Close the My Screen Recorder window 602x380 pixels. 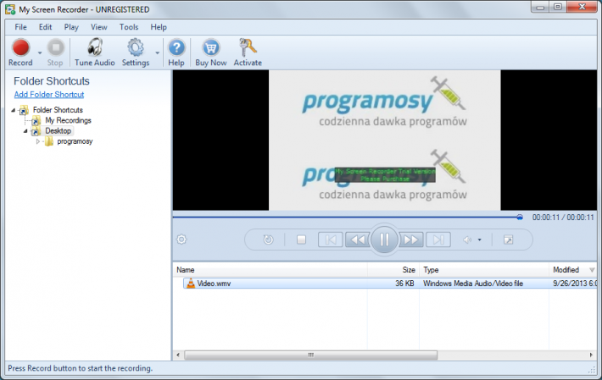tap(582, 7)
